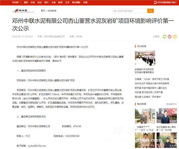
Task: Click the 邓州新闻 sidebar section heading
Action: [141, 46]
